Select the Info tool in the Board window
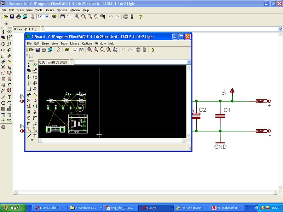Screen dimensions: 283x212 [29, 65]
